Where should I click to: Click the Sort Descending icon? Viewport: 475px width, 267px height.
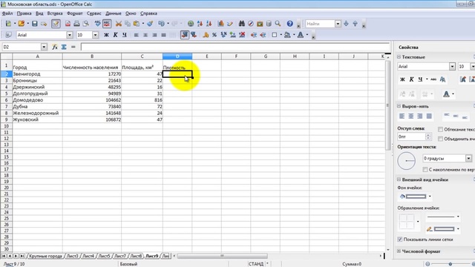tap(209, 24)
